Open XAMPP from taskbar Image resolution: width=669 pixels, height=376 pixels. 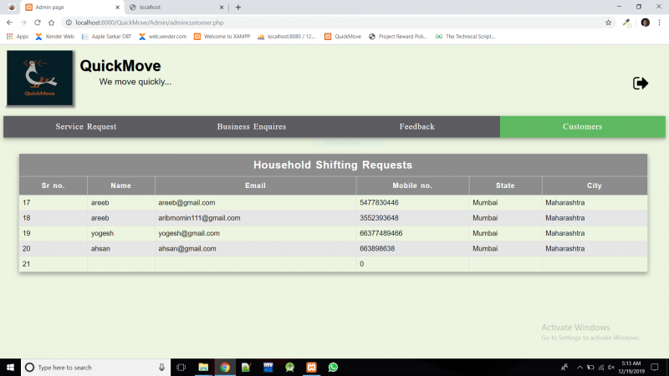pyautogui.click(x=311, y=367)
